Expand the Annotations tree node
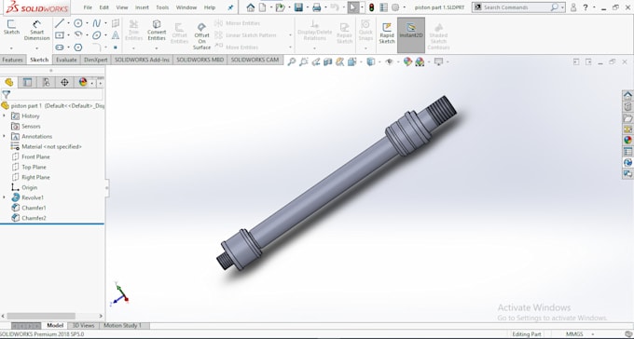 [x=5, y=136]
